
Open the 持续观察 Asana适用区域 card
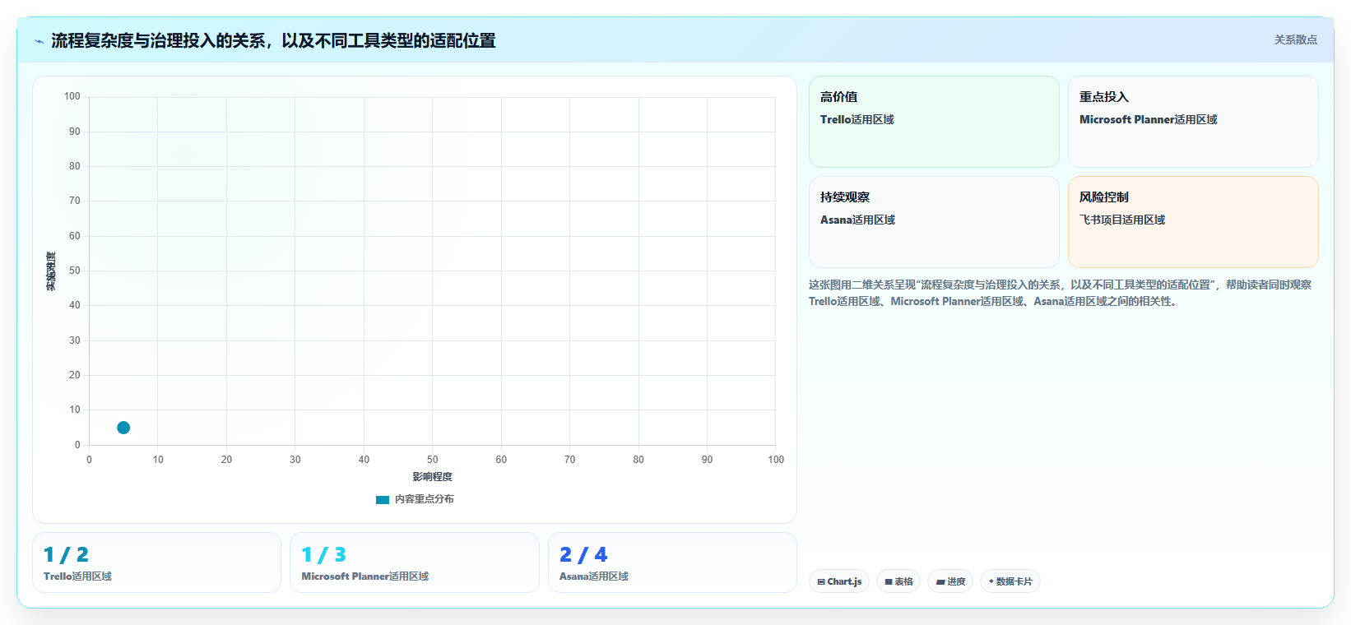coord(934,222)
